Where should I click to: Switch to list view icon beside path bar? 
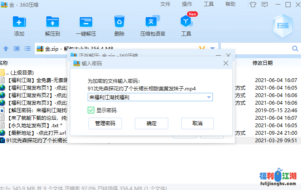pos(28,48)
